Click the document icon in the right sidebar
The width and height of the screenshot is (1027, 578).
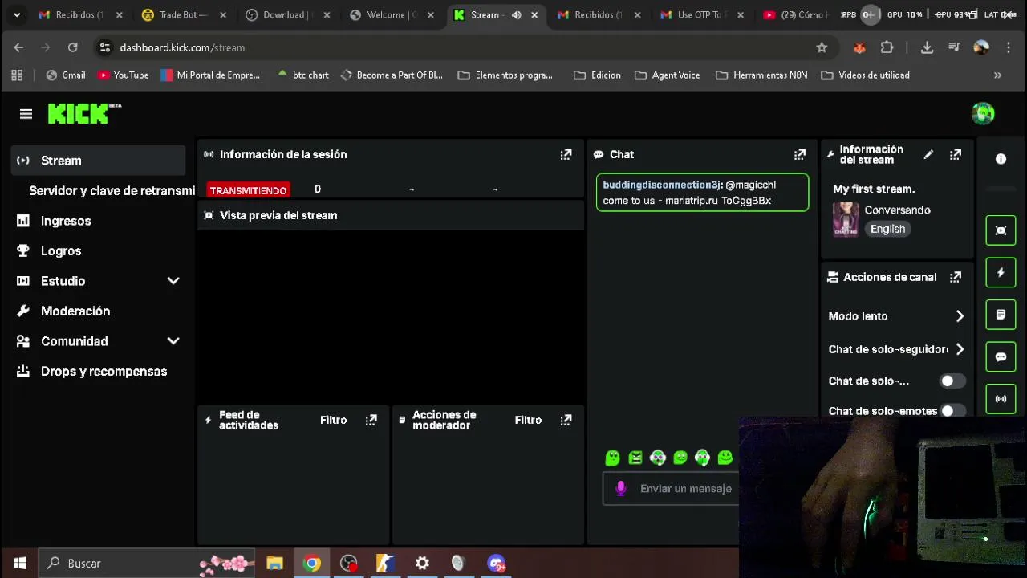(x=1001, y=315)
